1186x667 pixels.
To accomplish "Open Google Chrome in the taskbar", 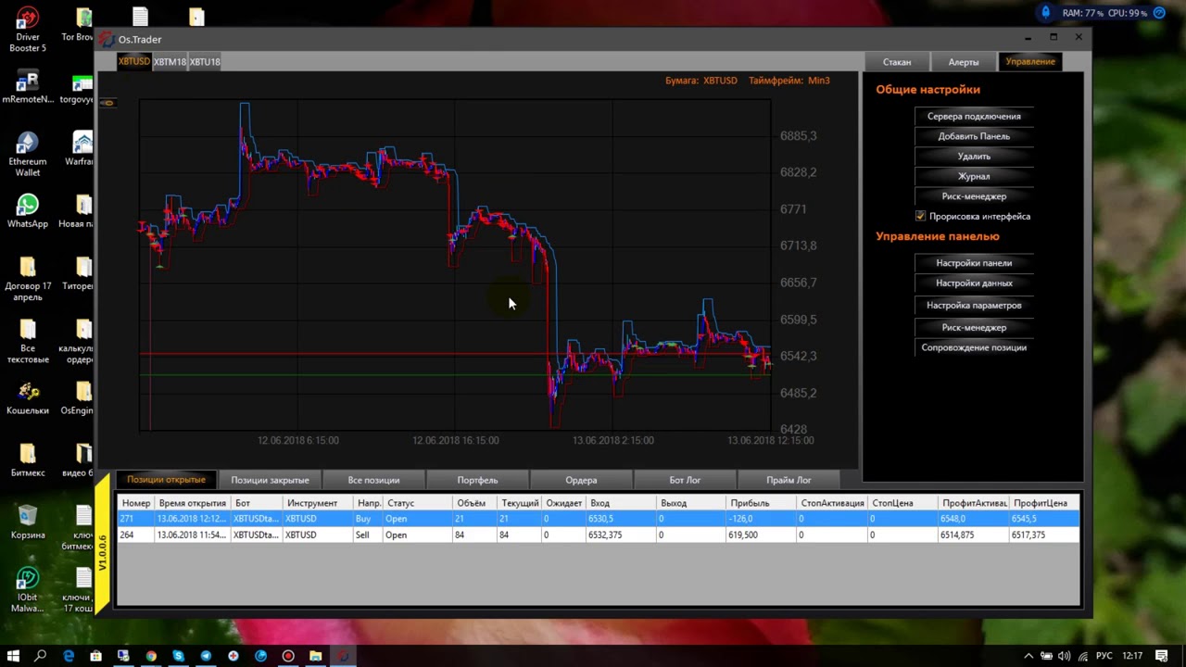I will 151,656.
